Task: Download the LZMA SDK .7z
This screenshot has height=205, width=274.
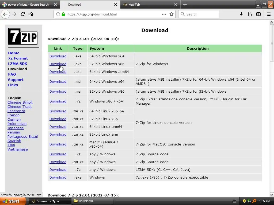Action: click(x=58, y=169)
